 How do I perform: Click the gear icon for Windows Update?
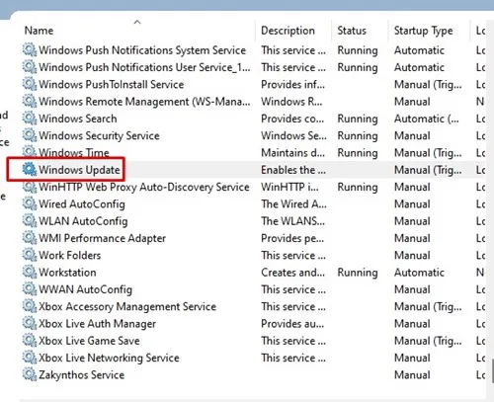click(x=30, y=170)
